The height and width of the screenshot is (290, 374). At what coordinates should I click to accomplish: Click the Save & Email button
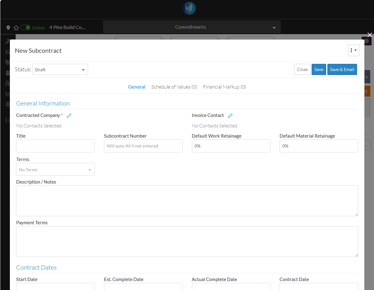point(342,70)
